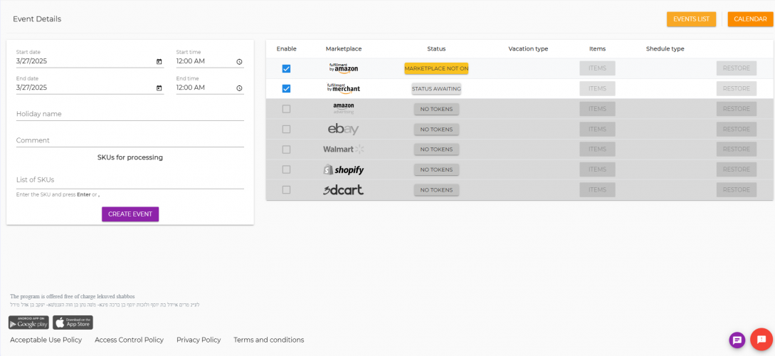This screenshot has height=356, width=775.
Task: Click the eBay logo
Action: tap(344, 129)
